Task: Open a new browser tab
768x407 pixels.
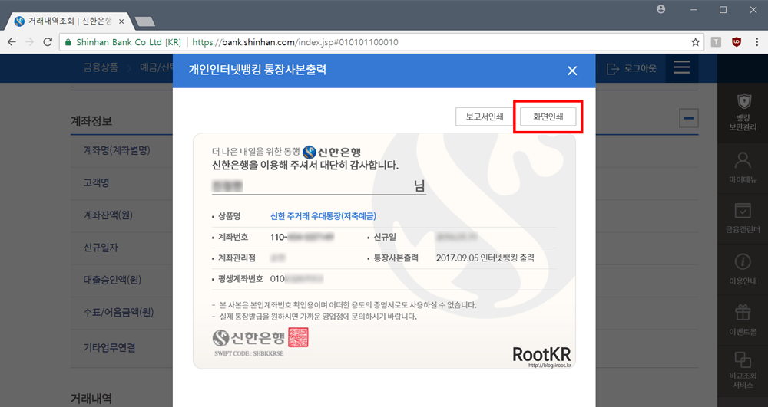Action: [x=145, y=21]
